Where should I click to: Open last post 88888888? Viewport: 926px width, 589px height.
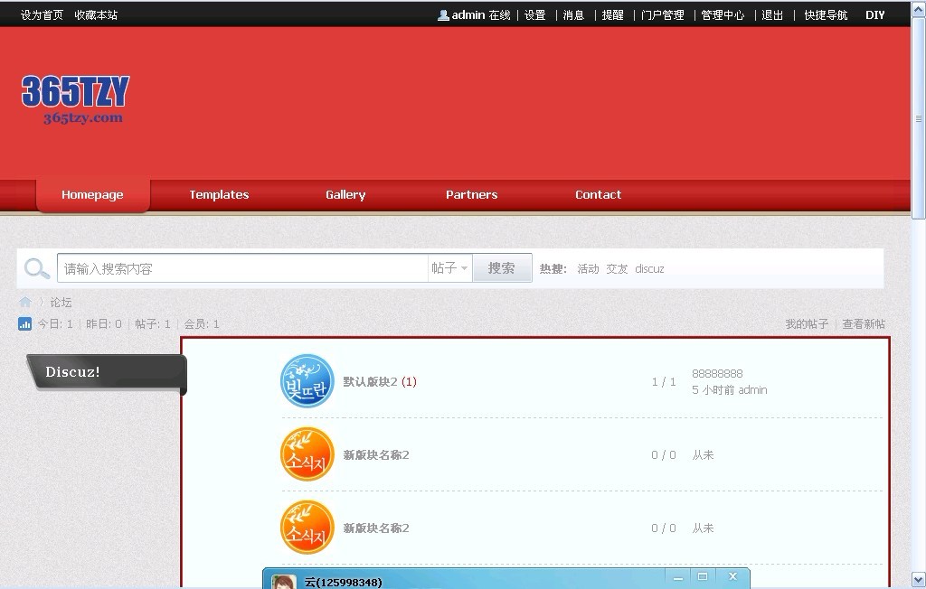717,374
